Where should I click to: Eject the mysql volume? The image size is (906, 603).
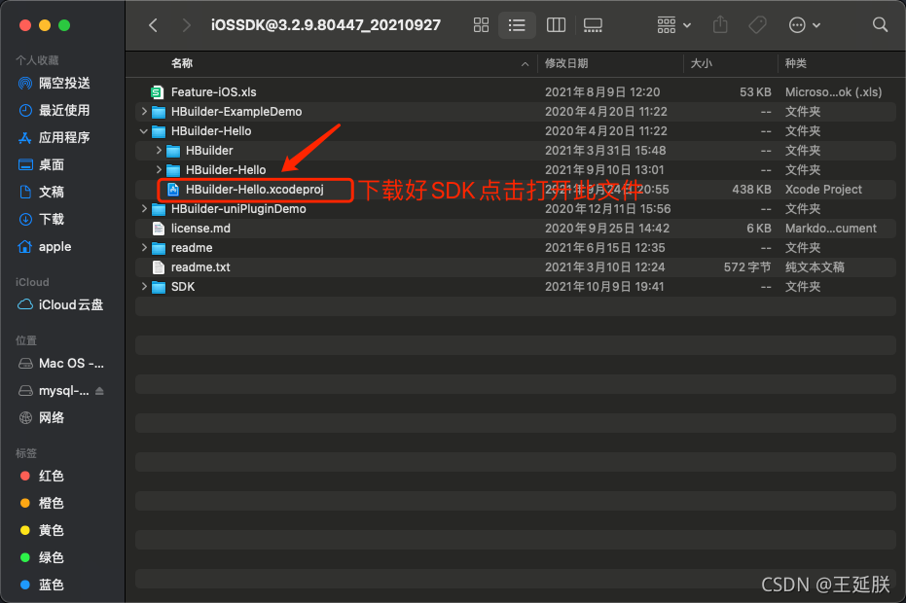pos(99,391)
